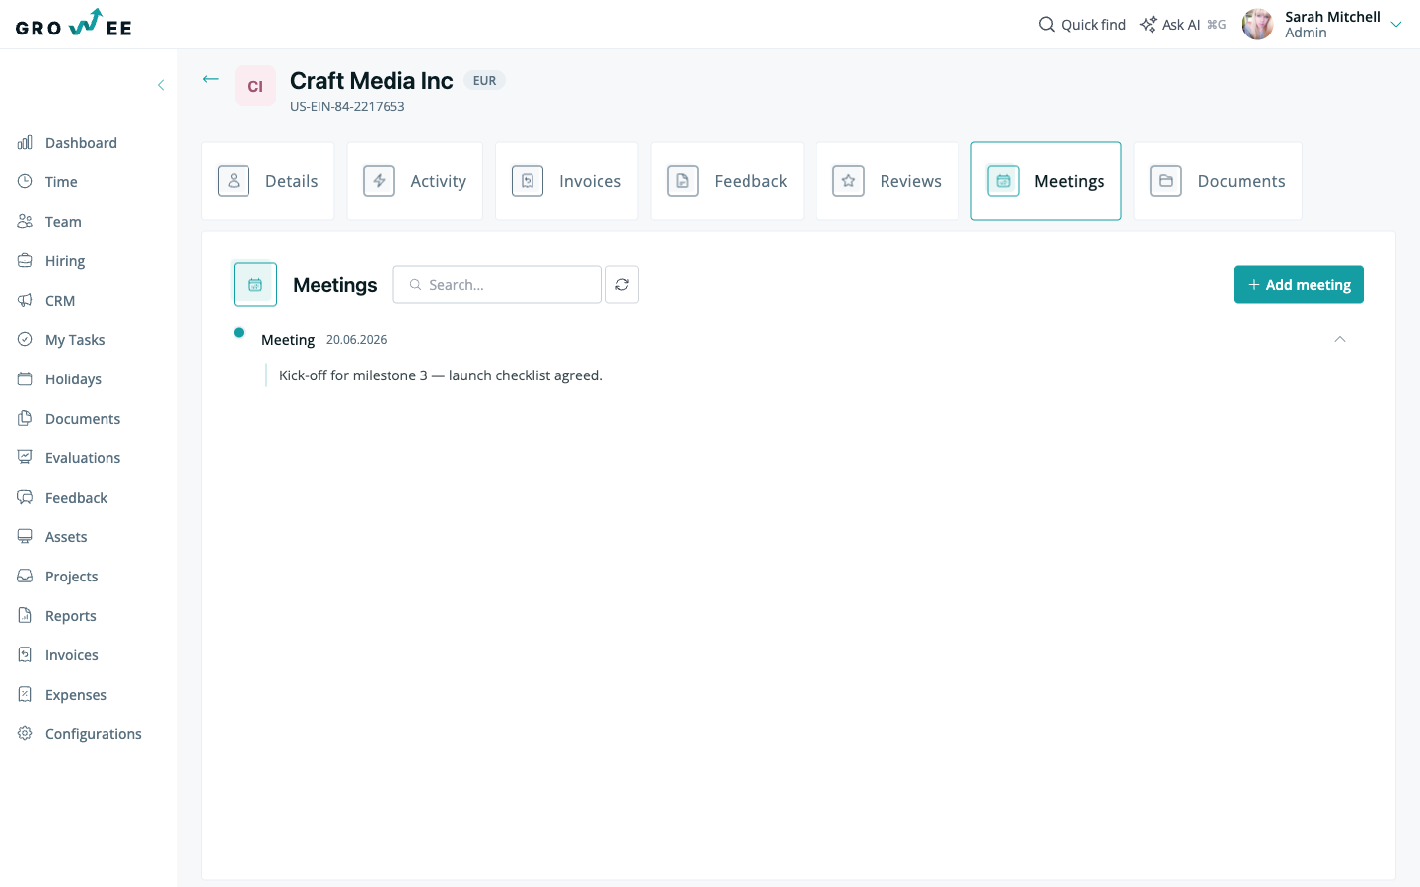Collapse the 20.06.2026 meeting entry
The image size is (1420, 887).
pyautogui.click(x=1340, y=339)
